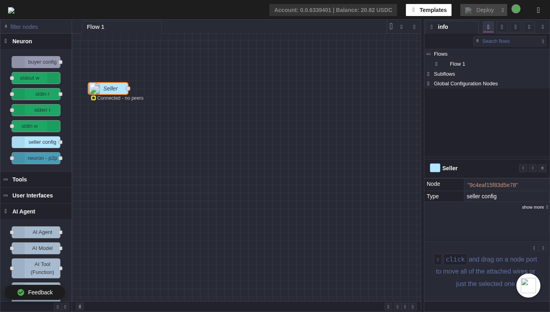This screenshot has height=312, width=550.
Task: Open the Help sidebar tab icon
Action: pos(502,27)
